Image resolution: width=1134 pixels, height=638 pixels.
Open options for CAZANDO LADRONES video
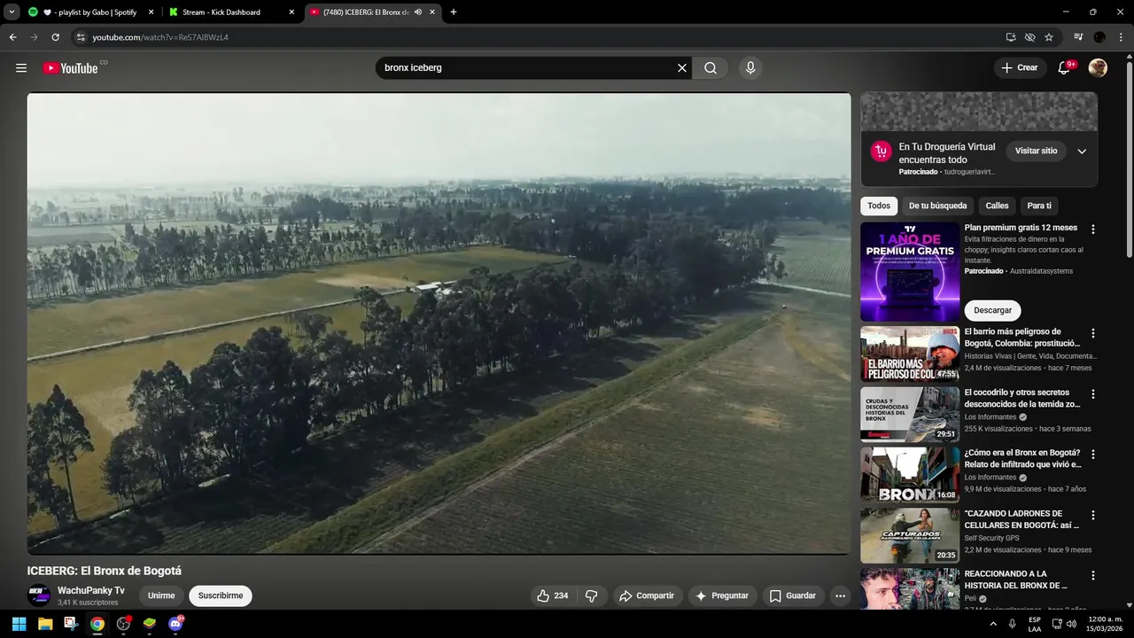[x=1092, y=514]
